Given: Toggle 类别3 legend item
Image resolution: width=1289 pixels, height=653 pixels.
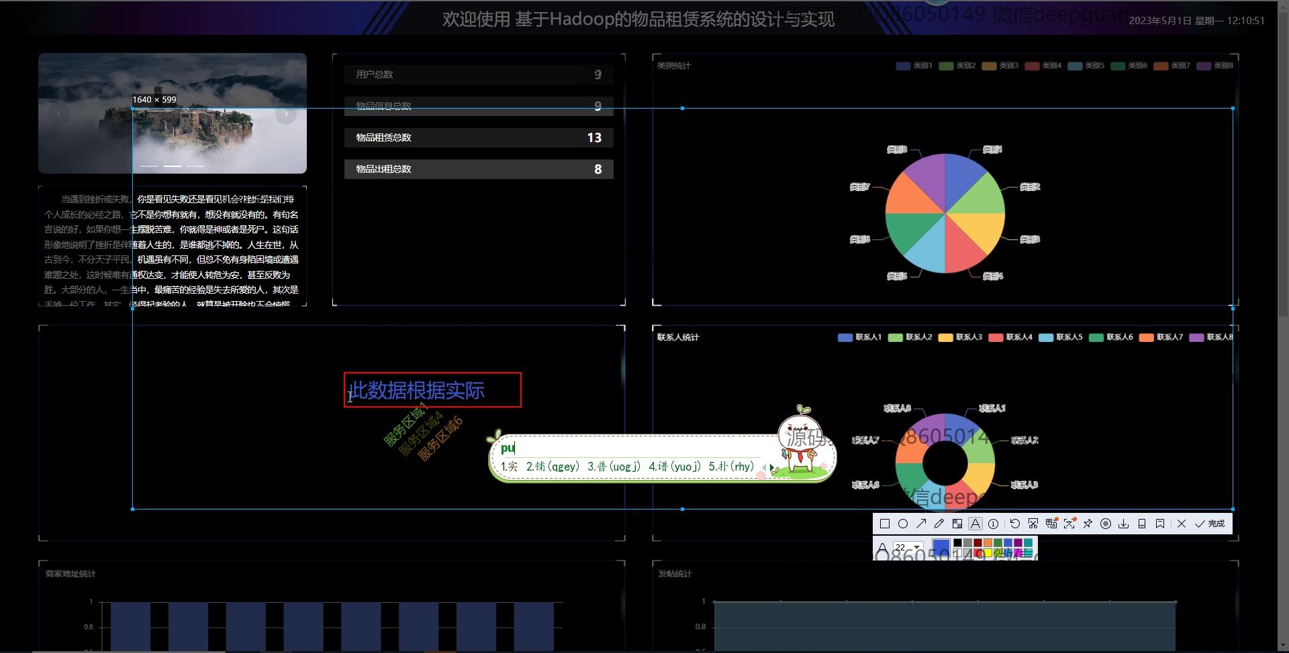Looking at the screenshot, I should pyautogui.click(x=1000, y=66).
